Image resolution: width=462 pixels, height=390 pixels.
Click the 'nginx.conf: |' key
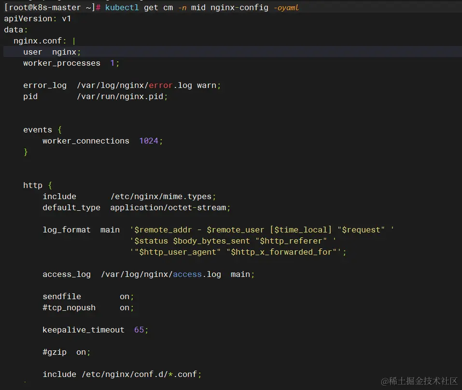(x=44, y=41)
